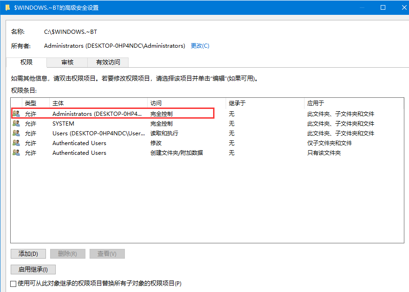Enable 使用可从此对象继承的权限项目替换 checkbox
The height and width of the screenshot is (292, 409).
13,283
